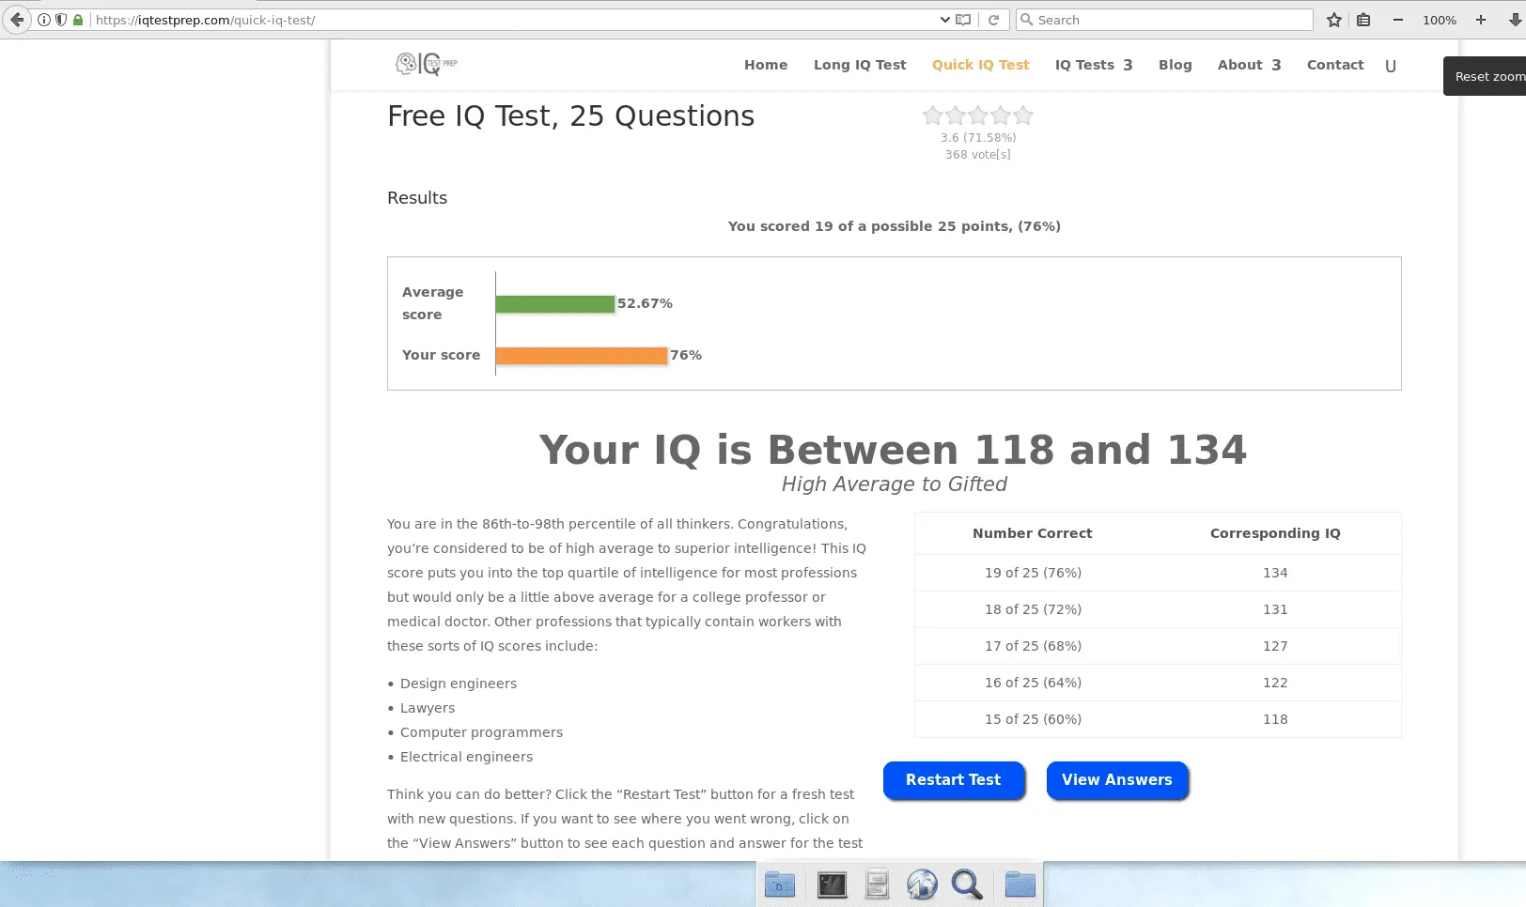Open the terminal from the taskbar
The width and height of the screenshot is (1526, 907).
[831, 884]
